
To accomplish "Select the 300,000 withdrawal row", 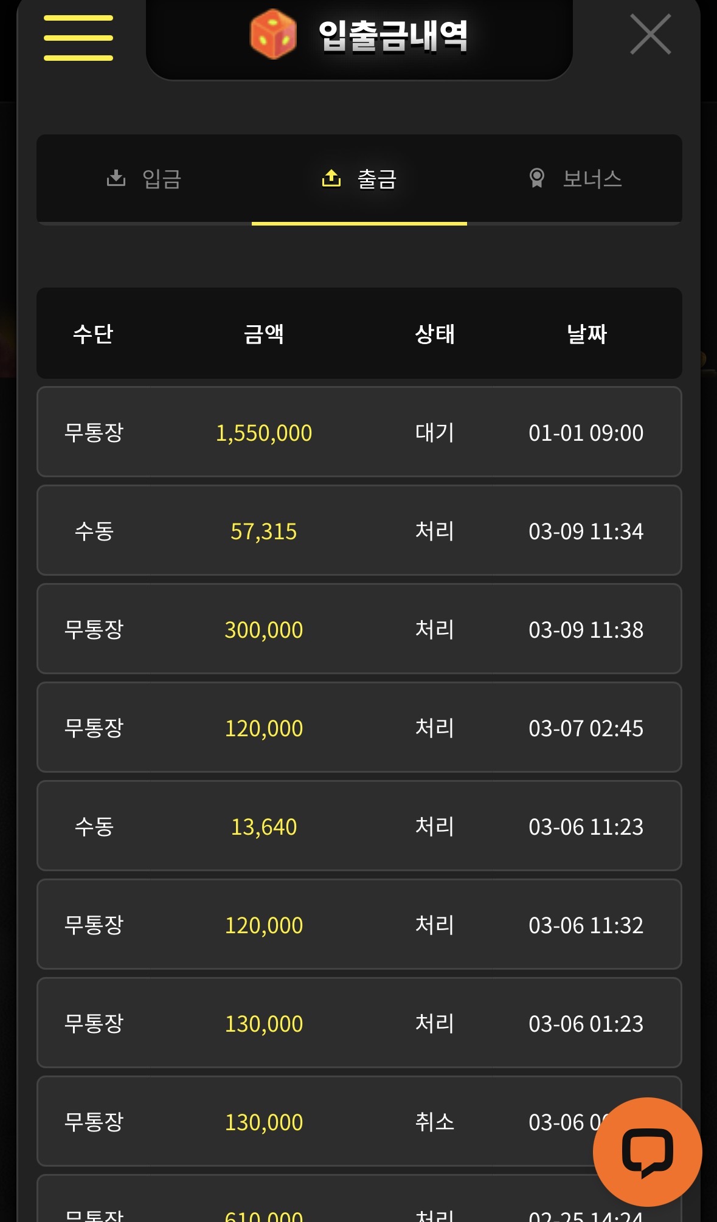I will pyautogui.click(x=359, y=629).
